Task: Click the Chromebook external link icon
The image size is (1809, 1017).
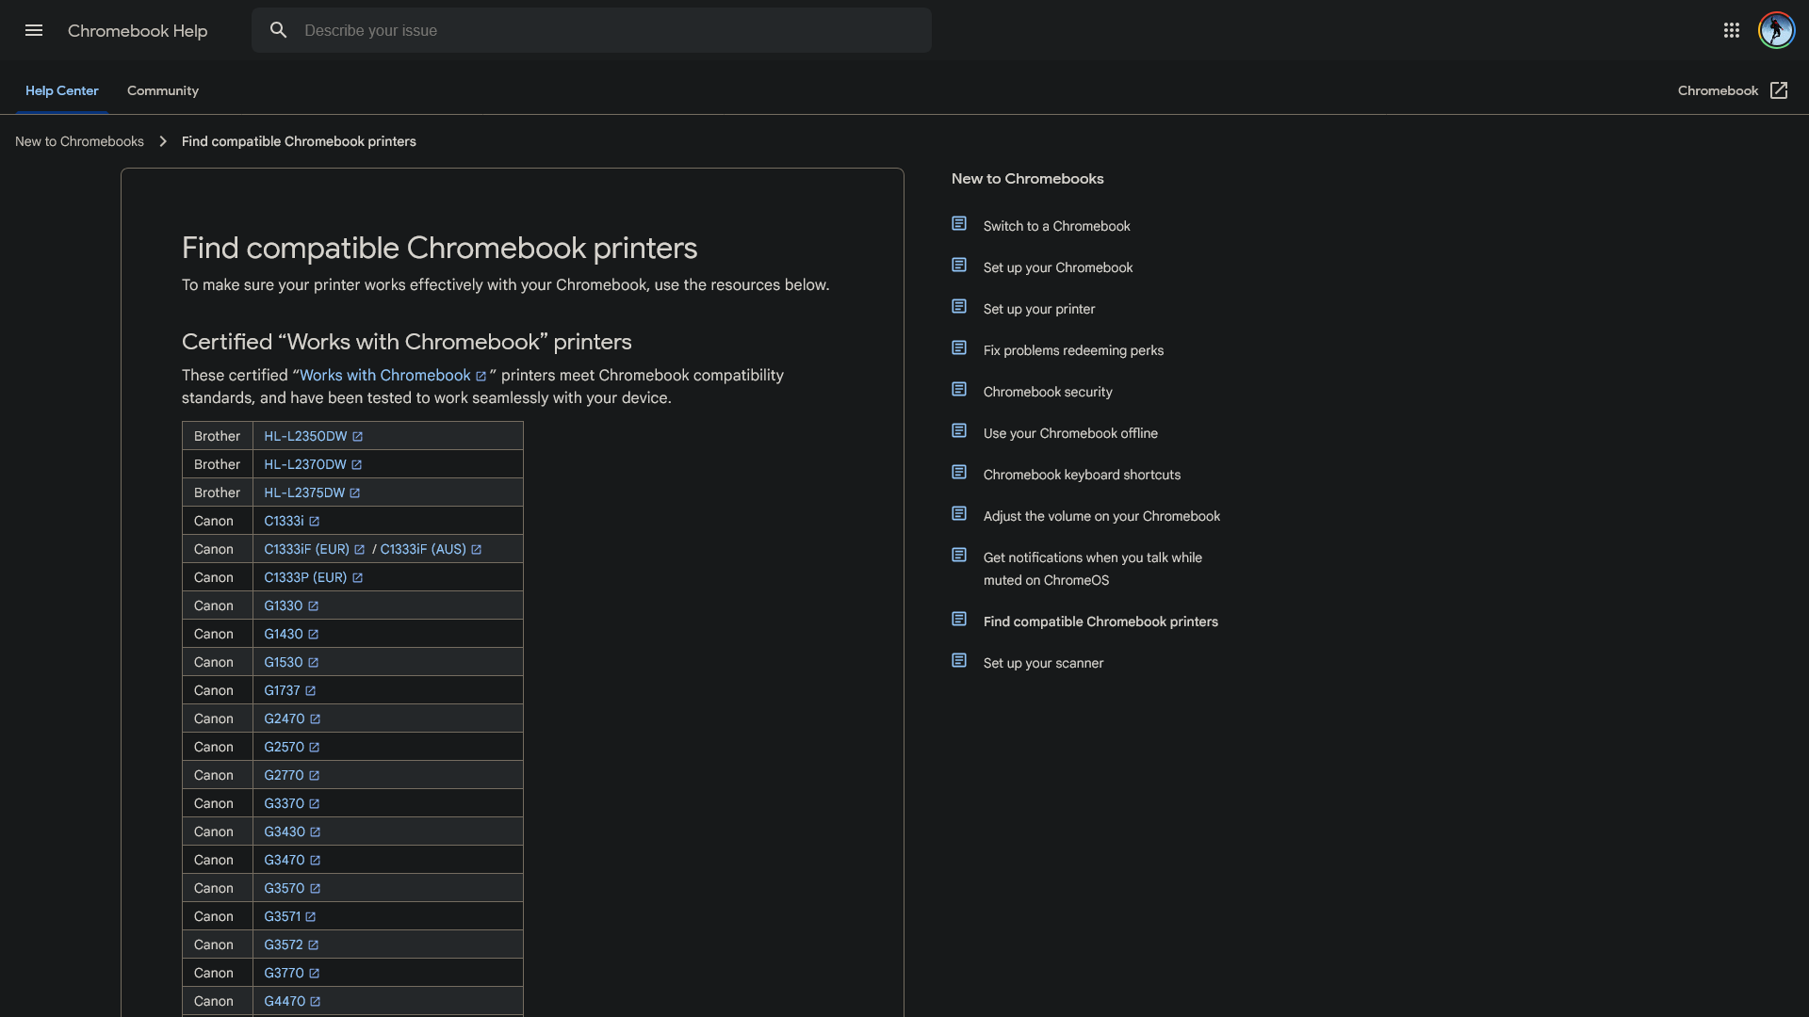Action: 1778,90
